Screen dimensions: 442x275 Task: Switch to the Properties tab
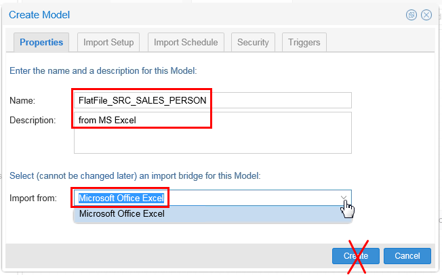coord(41,42)
